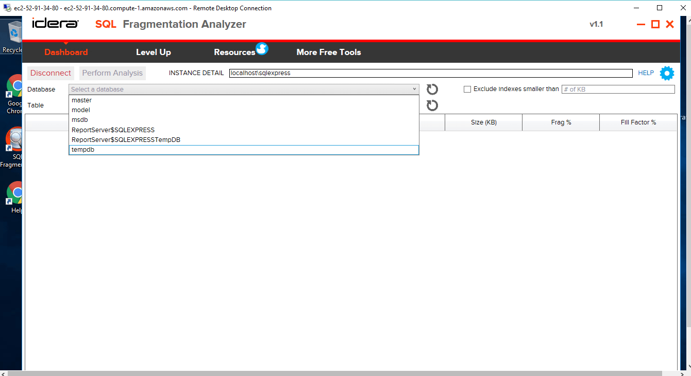The image size is (691, 376).
Task: Switch to the Level Up tab
Action: [x=153, y=52]
